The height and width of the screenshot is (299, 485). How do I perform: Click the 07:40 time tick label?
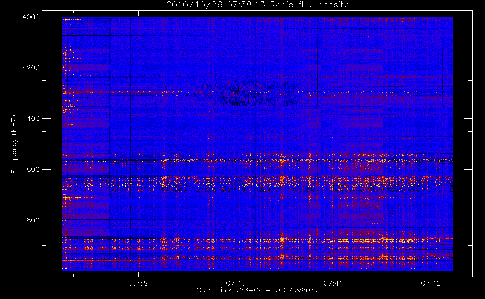pos(236,283)
